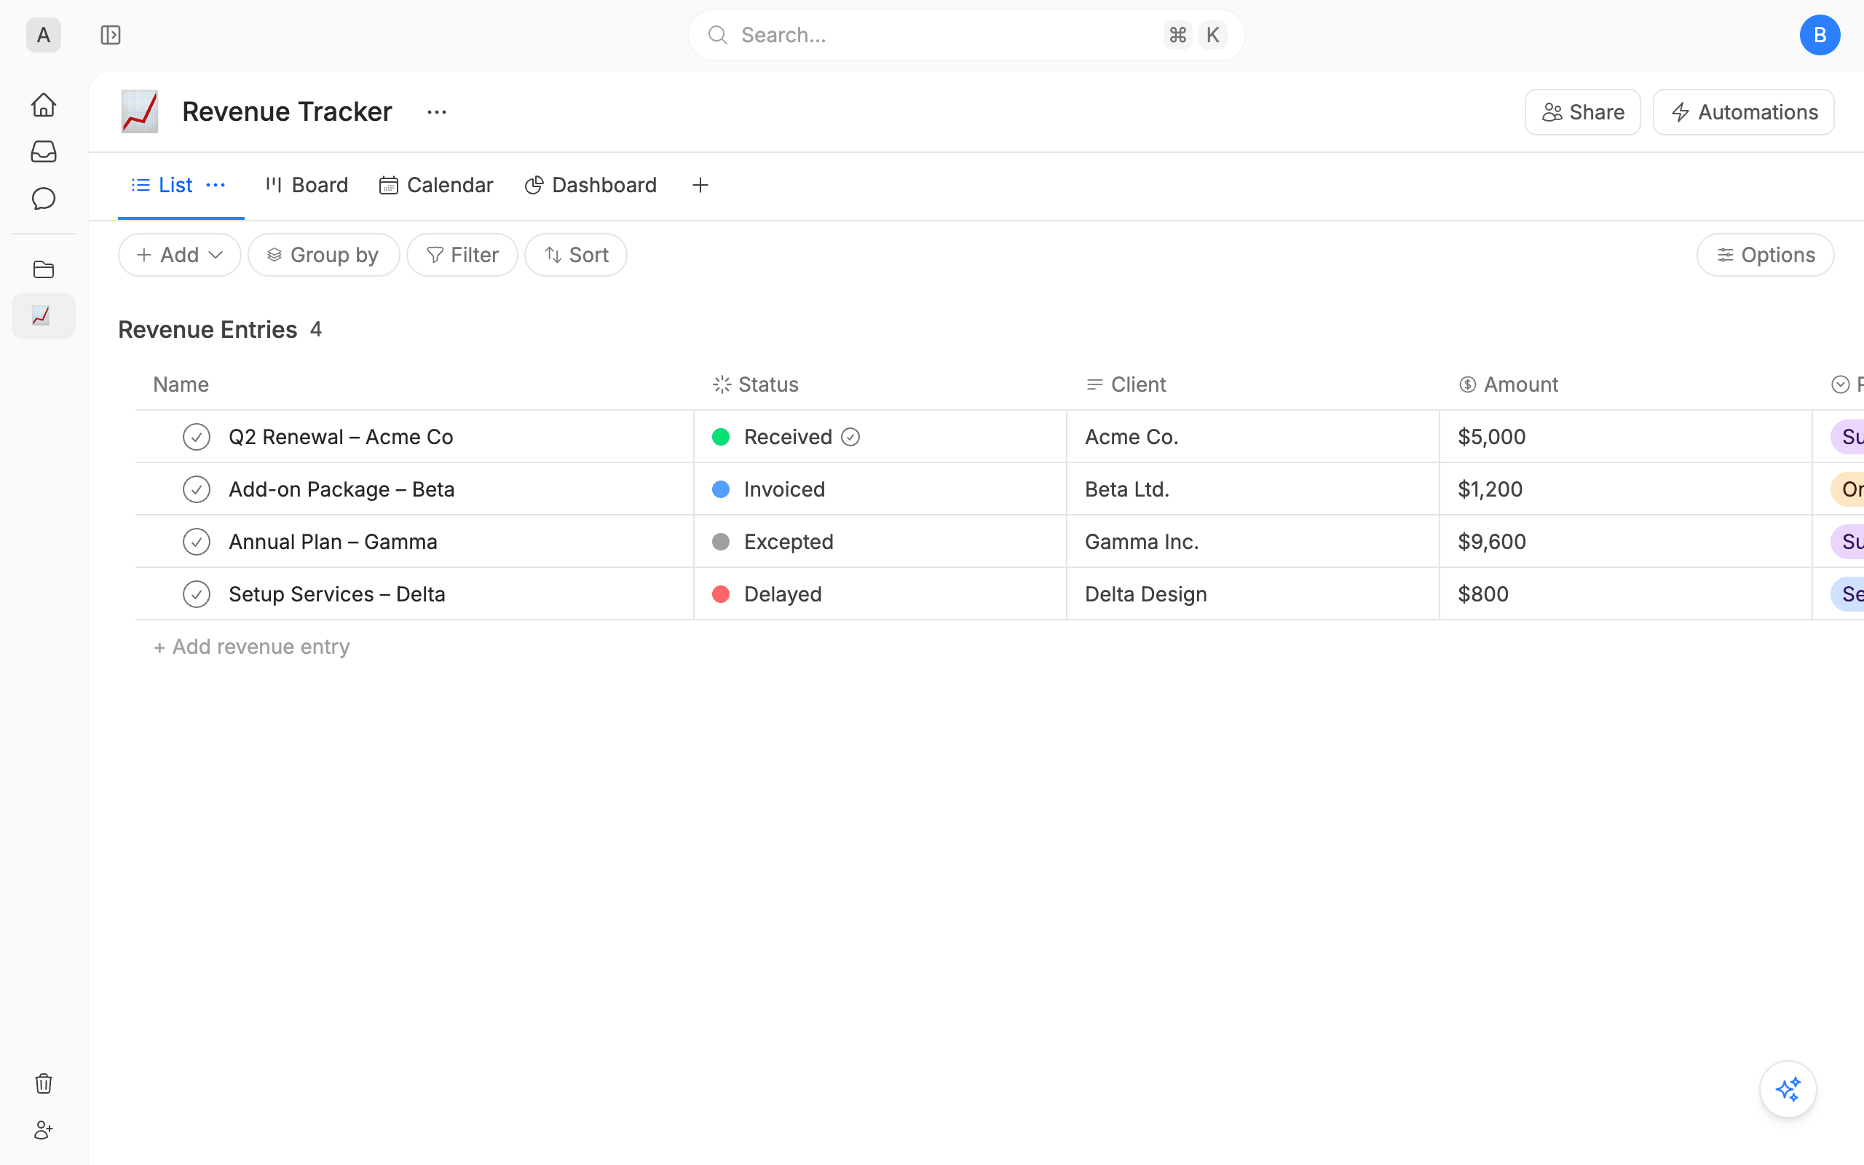
Task: Mark Annual Plan – Gamma complete
Action: [x=197, y=542]
